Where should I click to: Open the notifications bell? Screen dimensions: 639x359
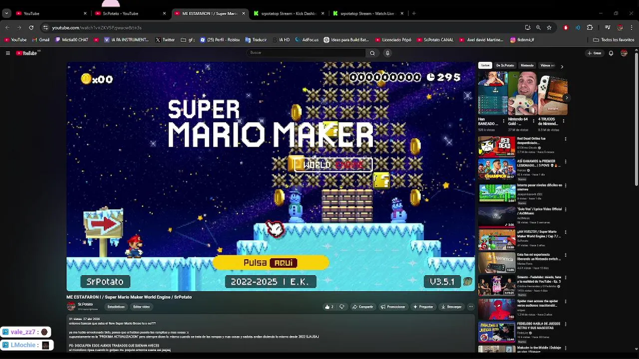pyautogui.click(x=611, y=53)
